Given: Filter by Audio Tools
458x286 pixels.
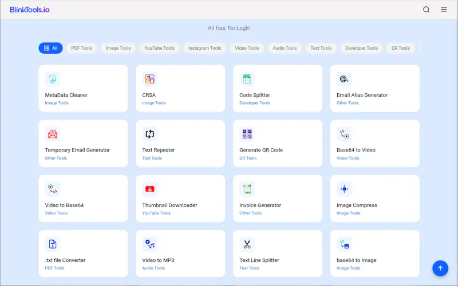Looking at the screenshot, I should click(x=285, y=48).
